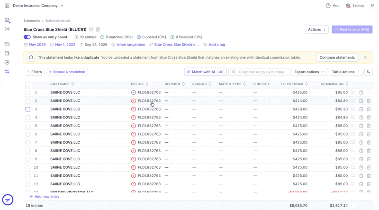Select all entries with header checkbox
The image size is (379, 210).
coord(28,84)
